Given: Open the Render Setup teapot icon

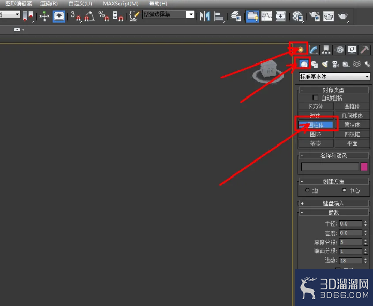Looking at the screenshot, I should click(x=315, y=16).
